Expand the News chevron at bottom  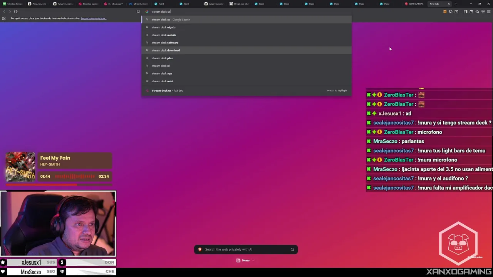[253, 260]
